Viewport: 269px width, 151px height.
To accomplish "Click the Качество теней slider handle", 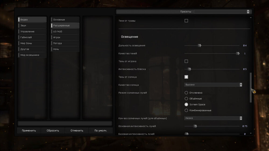I will (238, 53).
